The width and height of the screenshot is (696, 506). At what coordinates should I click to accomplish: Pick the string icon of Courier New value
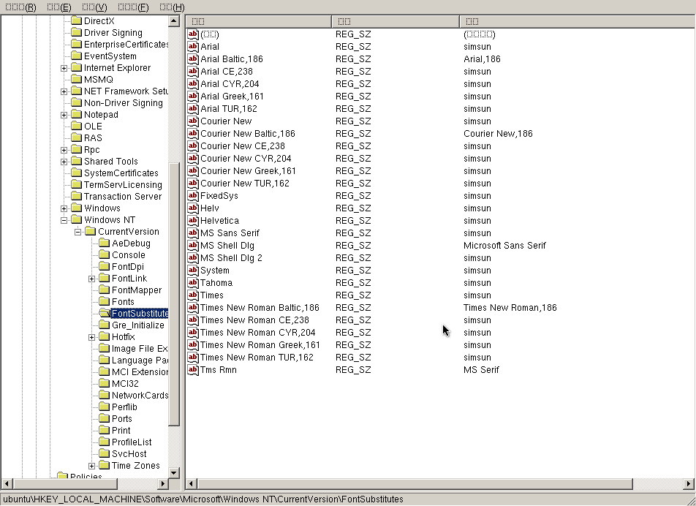pos(193,121)
